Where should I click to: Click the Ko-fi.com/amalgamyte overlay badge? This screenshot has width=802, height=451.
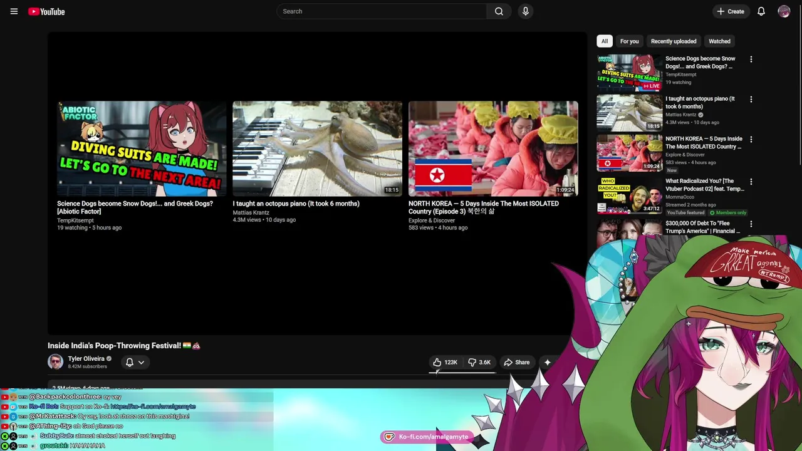(426, 437)
